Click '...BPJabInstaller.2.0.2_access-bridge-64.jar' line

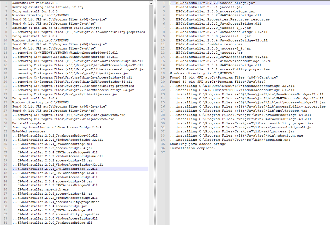52,148
